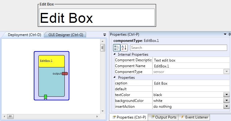The width and height of the screenshot is (231, 121).
Task: Open the Properties panel options arrow
Action: coord(225,34)
